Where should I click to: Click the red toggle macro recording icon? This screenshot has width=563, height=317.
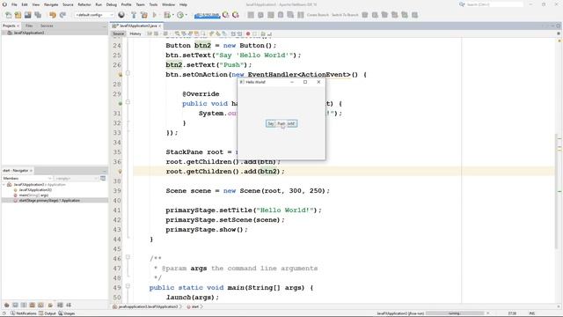pyautogui.click(x=248, y=33)
